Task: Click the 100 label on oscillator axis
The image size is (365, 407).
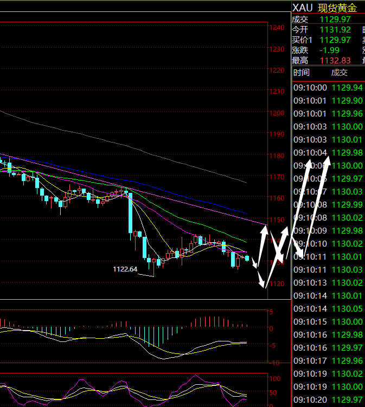Action: point(275,379)
